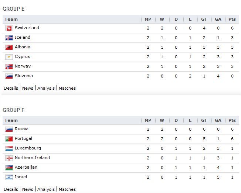Open Group F Details link
Viewport: 241px width, 193px height.
pyautogui.click(x=11, y=189)
